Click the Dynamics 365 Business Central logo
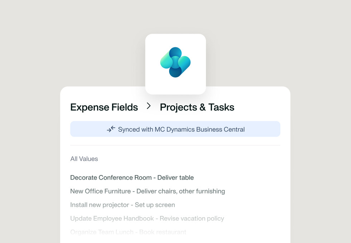Viewport: 351px width, 243px height. point(175,62)
